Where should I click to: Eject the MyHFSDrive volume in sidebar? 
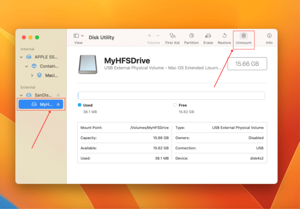58,104
